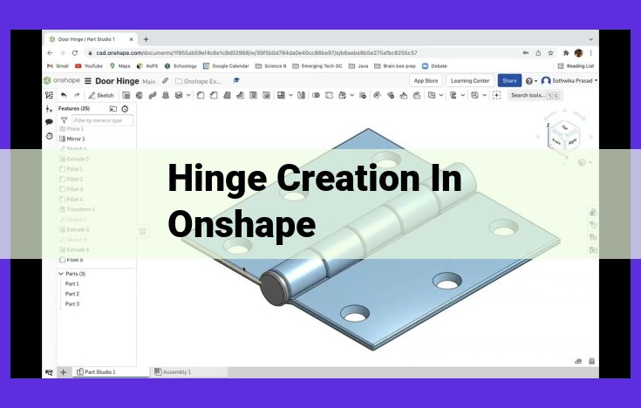Start a new Sketch
This screenshot has width=641, height=408.
click(x=101, y=95)
